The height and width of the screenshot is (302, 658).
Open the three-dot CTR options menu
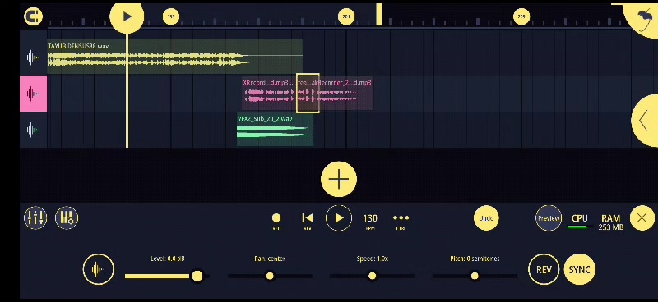coord(401,221)
